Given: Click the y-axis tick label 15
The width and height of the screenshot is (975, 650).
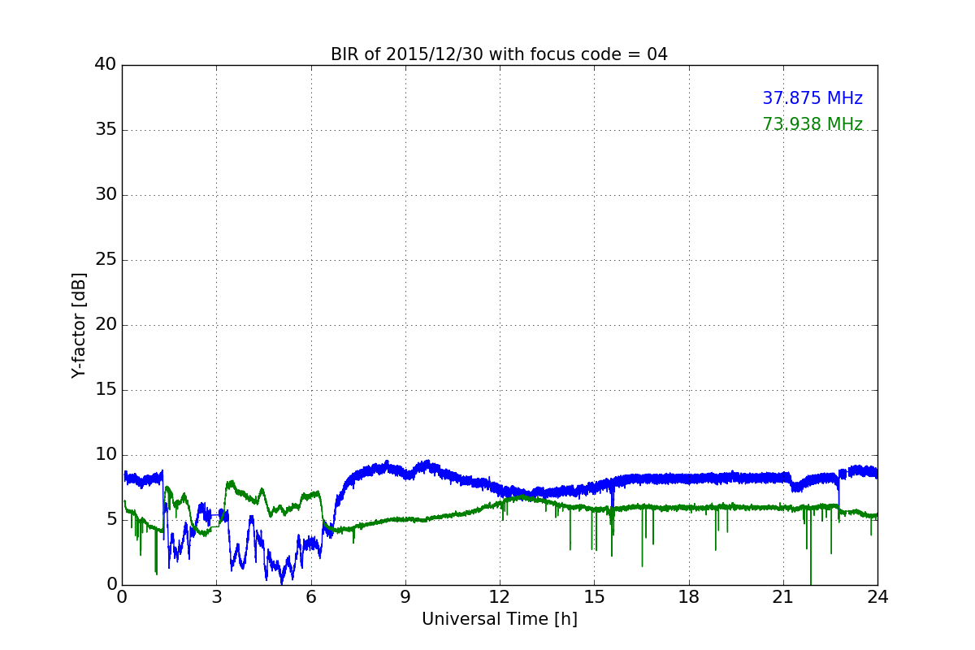Looking at the screenshot, I should [106, 390].
